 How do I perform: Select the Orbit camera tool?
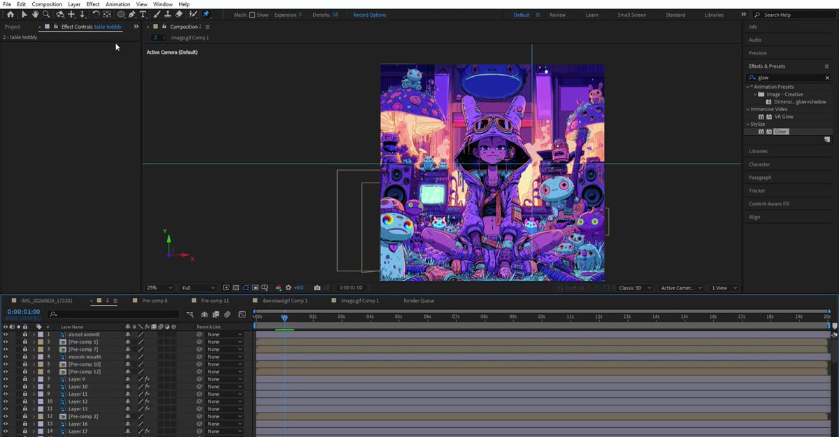60,14
